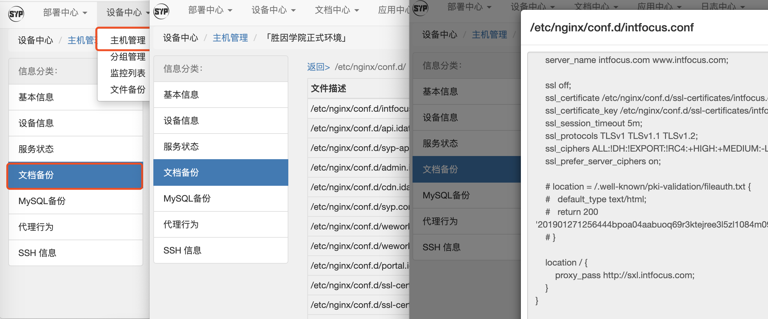Open the /etc/nginx/conf.d/syp-ap… file row
This screenshot has width=768, height=319.
(359, 148)
